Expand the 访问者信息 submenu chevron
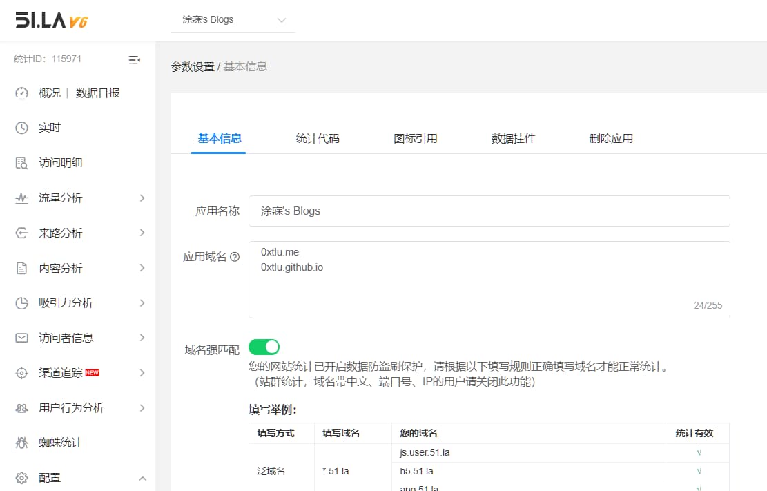This screenshot has height=491, width=767. click(x=142, y=338)
